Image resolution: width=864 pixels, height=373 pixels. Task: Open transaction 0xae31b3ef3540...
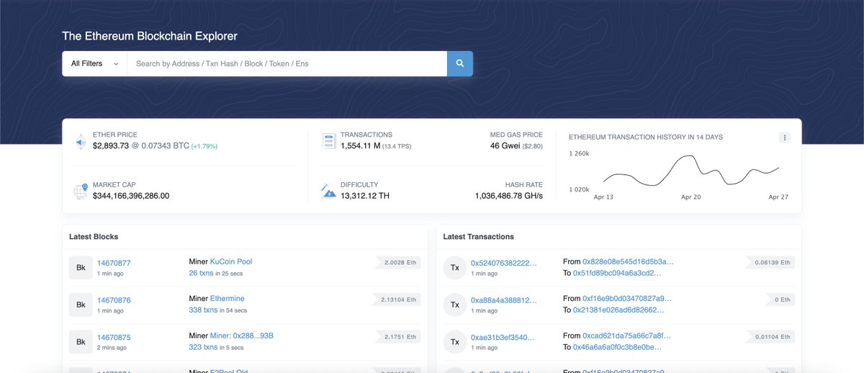504,337
